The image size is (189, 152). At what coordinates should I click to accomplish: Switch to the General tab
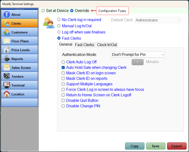tap(65, 44)
